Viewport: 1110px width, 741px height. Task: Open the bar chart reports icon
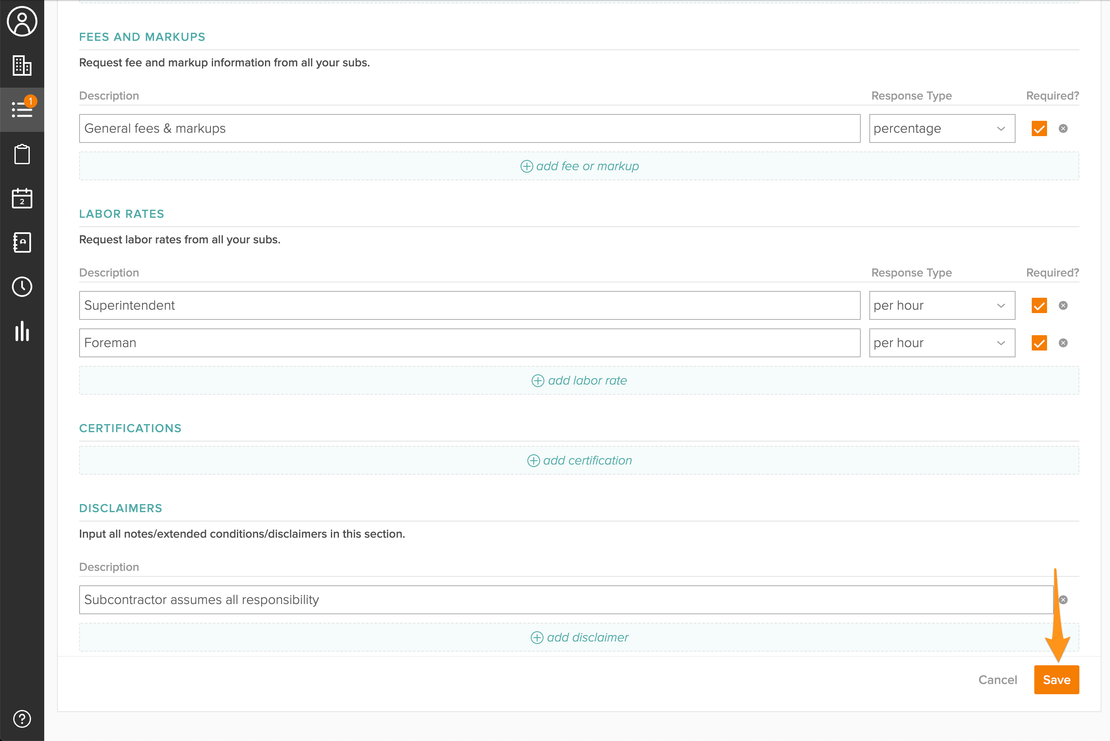pyautogui.click(x=22, y=331)
